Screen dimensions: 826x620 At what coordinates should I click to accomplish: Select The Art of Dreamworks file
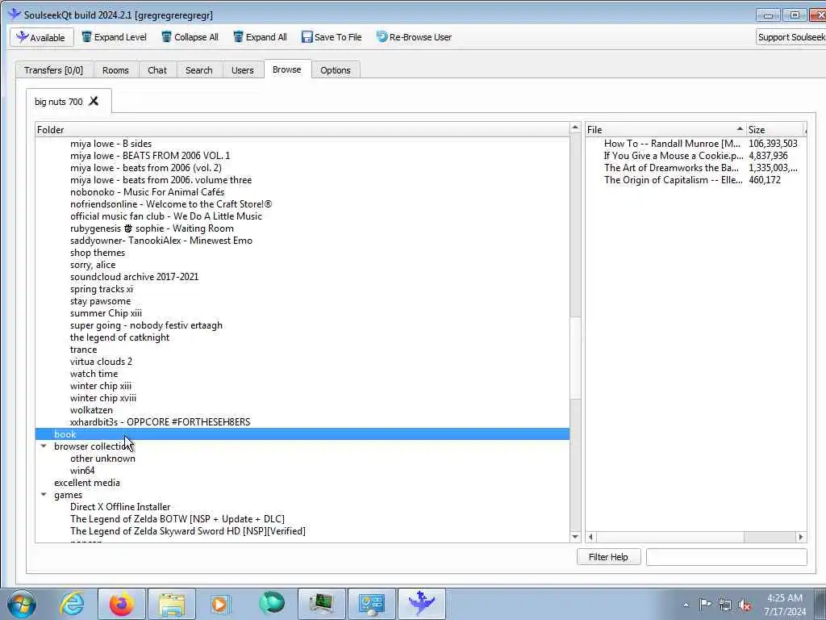coord(671,167)
